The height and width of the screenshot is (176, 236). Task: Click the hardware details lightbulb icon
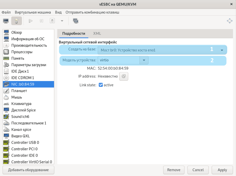click(x=16, y=21)
